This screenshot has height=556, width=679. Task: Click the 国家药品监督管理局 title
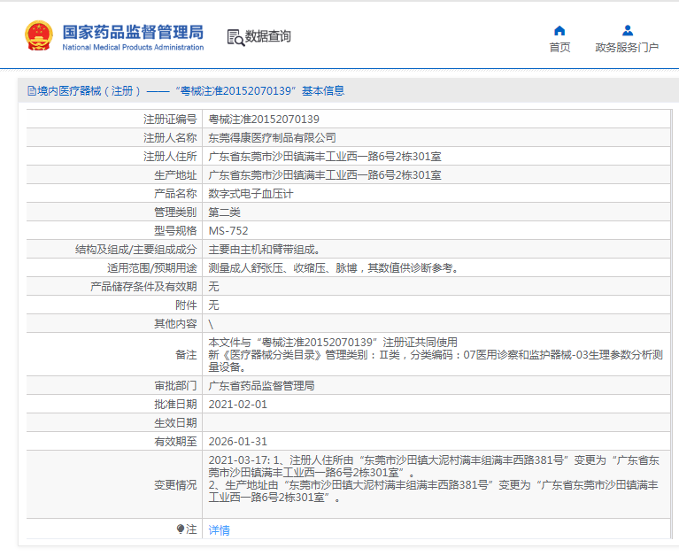click(x=133, y=32)
